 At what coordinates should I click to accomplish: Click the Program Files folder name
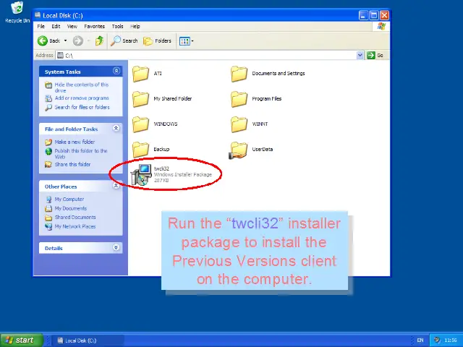[267, 98]
